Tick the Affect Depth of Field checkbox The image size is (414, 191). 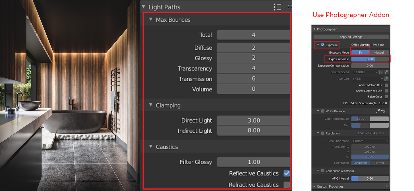(x=386, y=91)
